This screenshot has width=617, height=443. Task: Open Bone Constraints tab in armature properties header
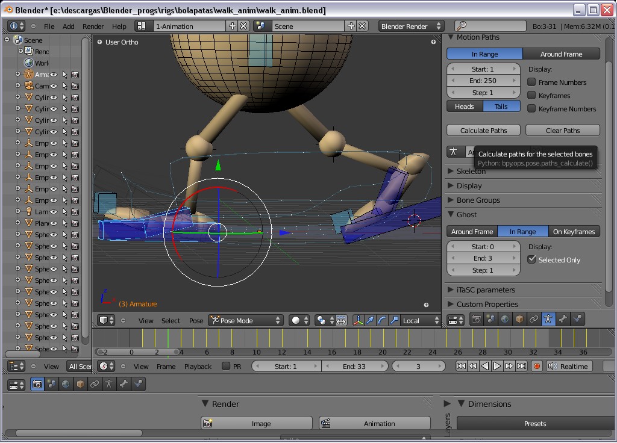(x=577, y=319)
